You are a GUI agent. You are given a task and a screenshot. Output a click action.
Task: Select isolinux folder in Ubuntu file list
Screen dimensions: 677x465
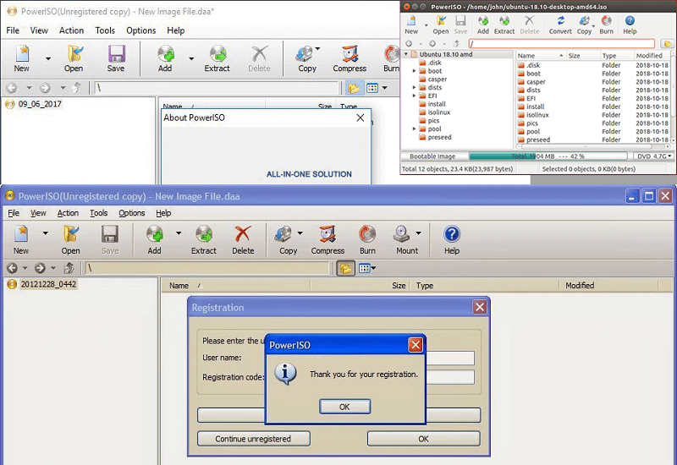click(x=537, y=115)
